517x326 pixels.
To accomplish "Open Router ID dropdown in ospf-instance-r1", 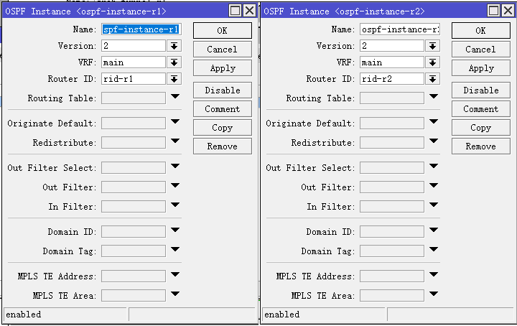I will 174,79.
